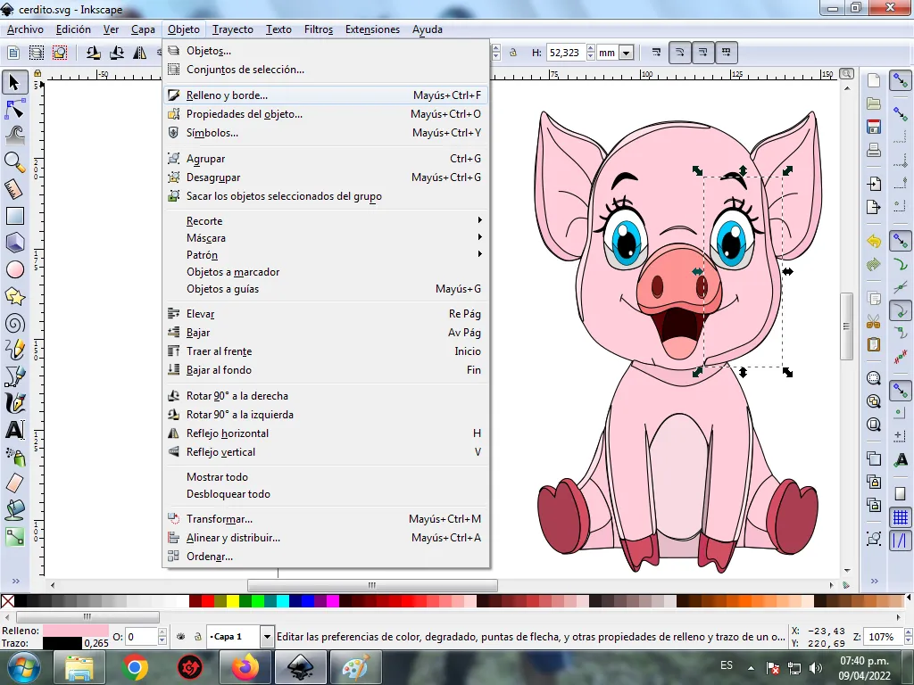This screenshot has height=685, width=914.
Task: Select the Eraser tool
Action: click(x=14, y=483)
